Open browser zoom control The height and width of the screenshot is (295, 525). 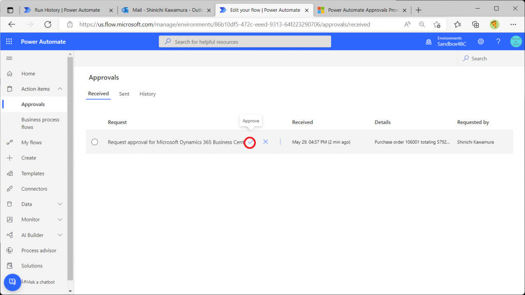coord(422,25)
